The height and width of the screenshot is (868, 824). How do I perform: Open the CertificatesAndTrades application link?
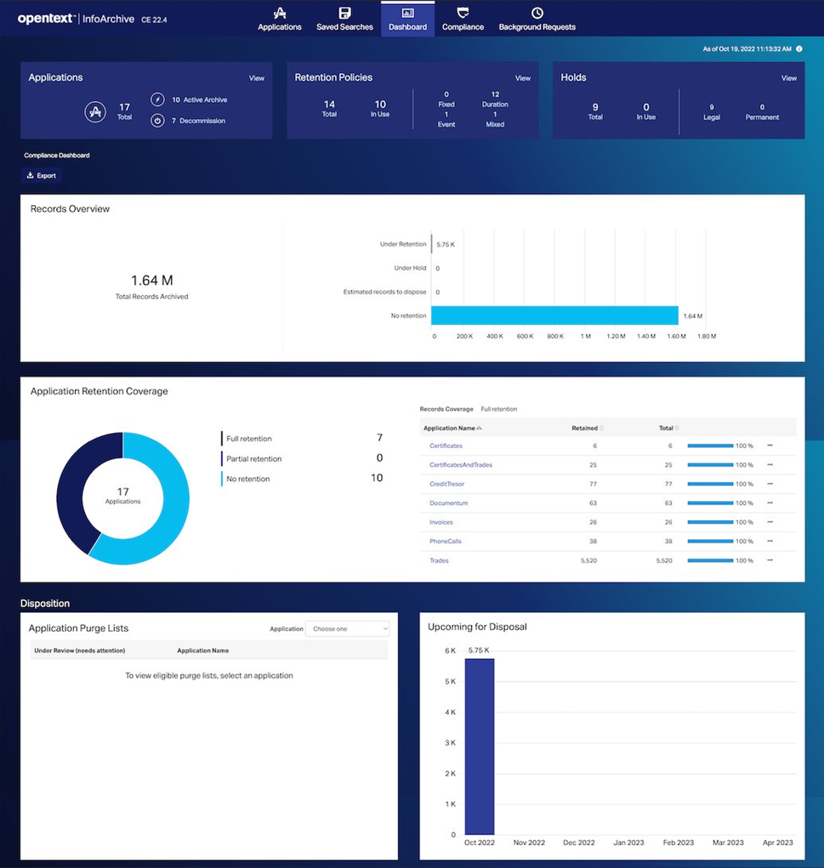[x=461, y=465]
